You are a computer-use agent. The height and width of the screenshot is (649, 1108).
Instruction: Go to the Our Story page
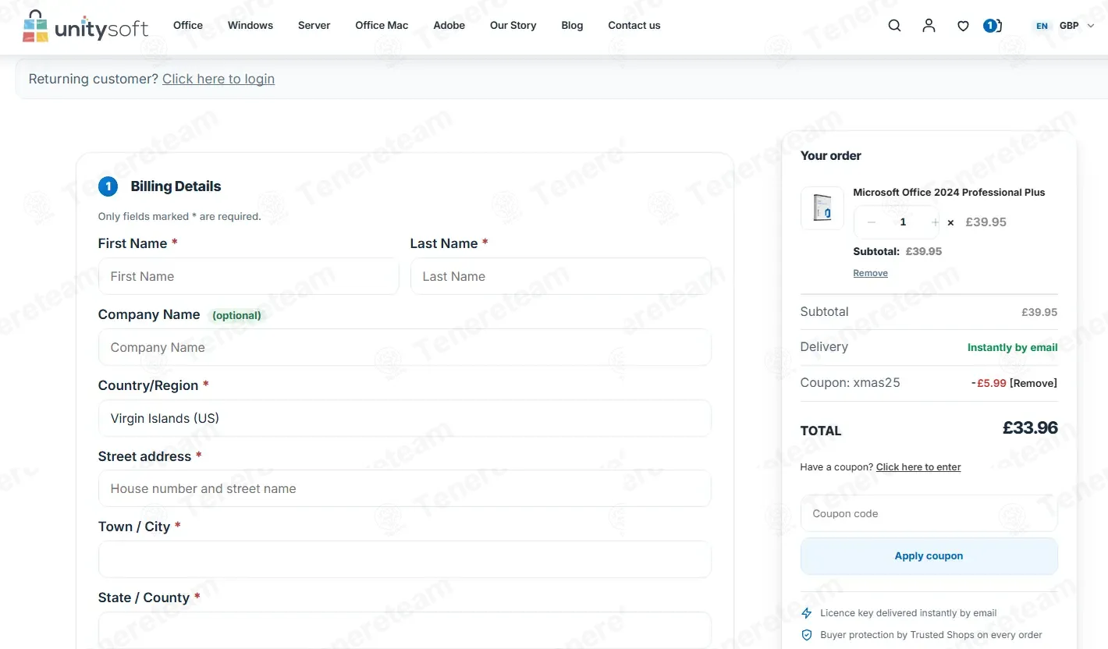pyautogui.click(x=513, y=26)
